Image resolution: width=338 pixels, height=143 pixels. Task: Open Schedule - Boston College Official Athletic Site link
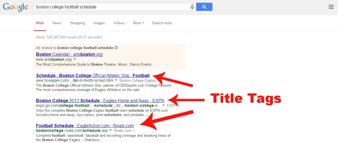(93, 76)
